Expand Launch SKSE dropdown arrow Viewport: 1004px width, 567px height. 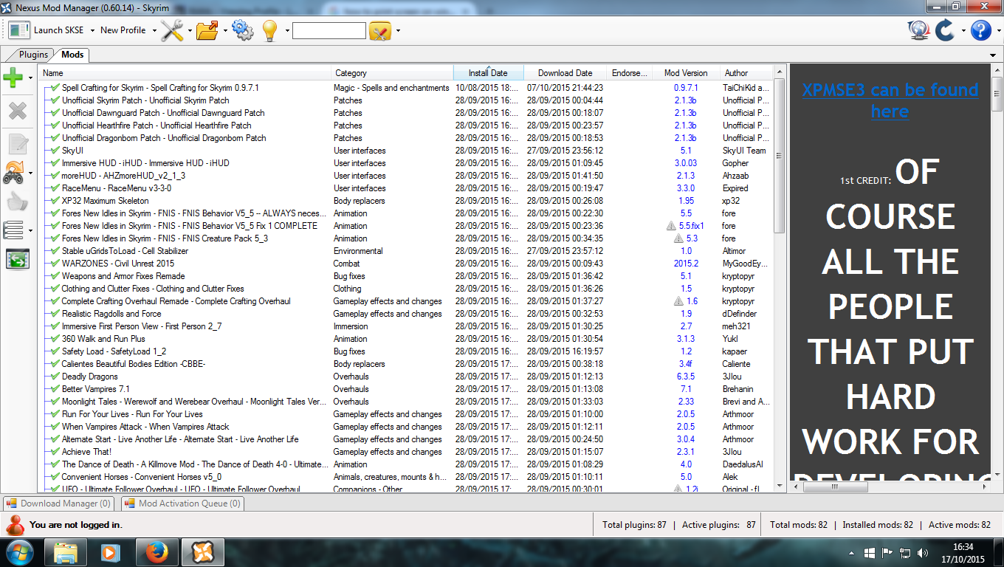point(92,31)
